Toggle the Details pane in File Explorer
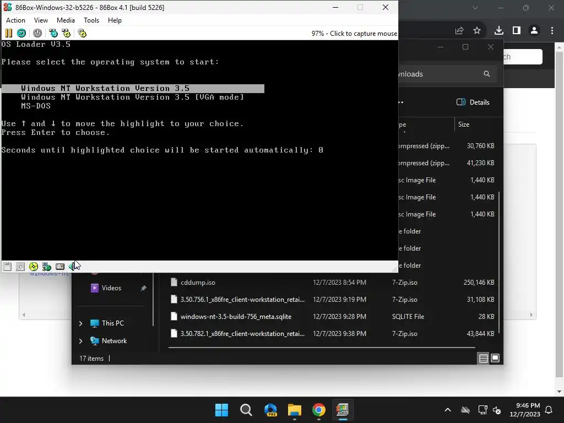This screenshot has width=564, height=423. pos(473,102)
